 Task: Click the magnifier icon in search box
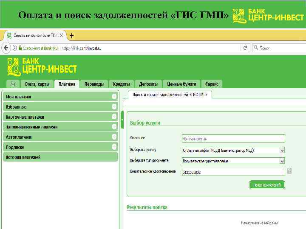coord(256,47)
